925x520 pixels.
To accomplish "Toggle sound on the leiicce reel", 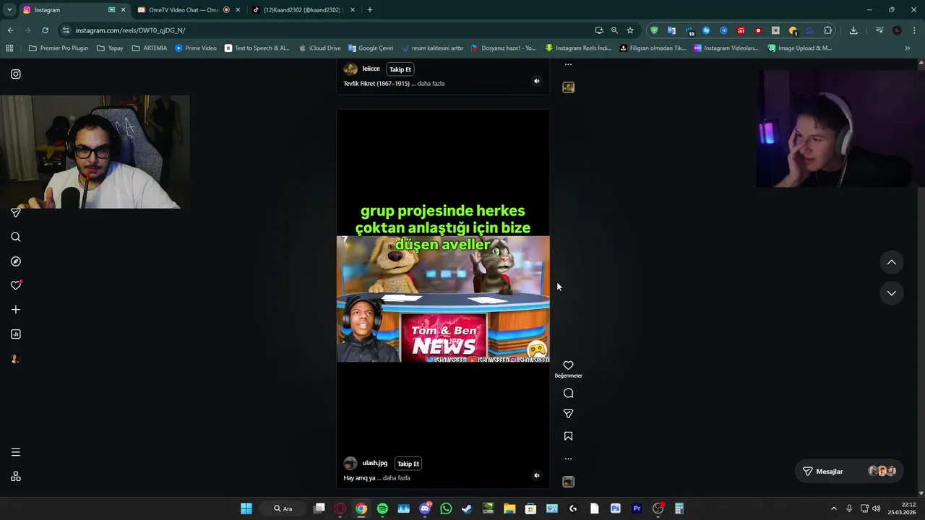I will click(x=536, y=81).
